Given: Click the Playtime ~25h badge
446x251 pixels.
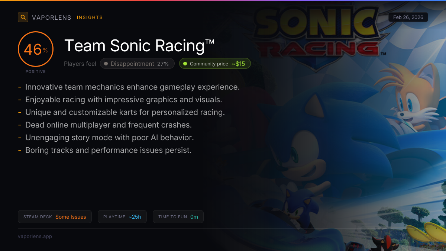Looking at the screenshot, I should [122, 217].
